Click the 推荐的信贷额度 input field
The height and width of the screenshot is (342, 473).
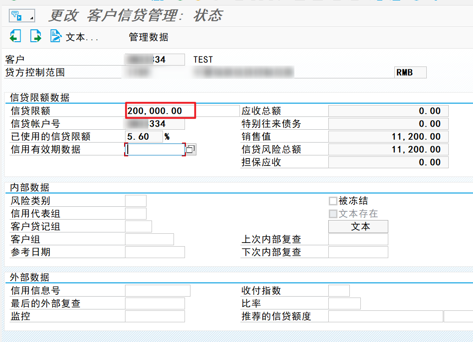coord(385,316)
